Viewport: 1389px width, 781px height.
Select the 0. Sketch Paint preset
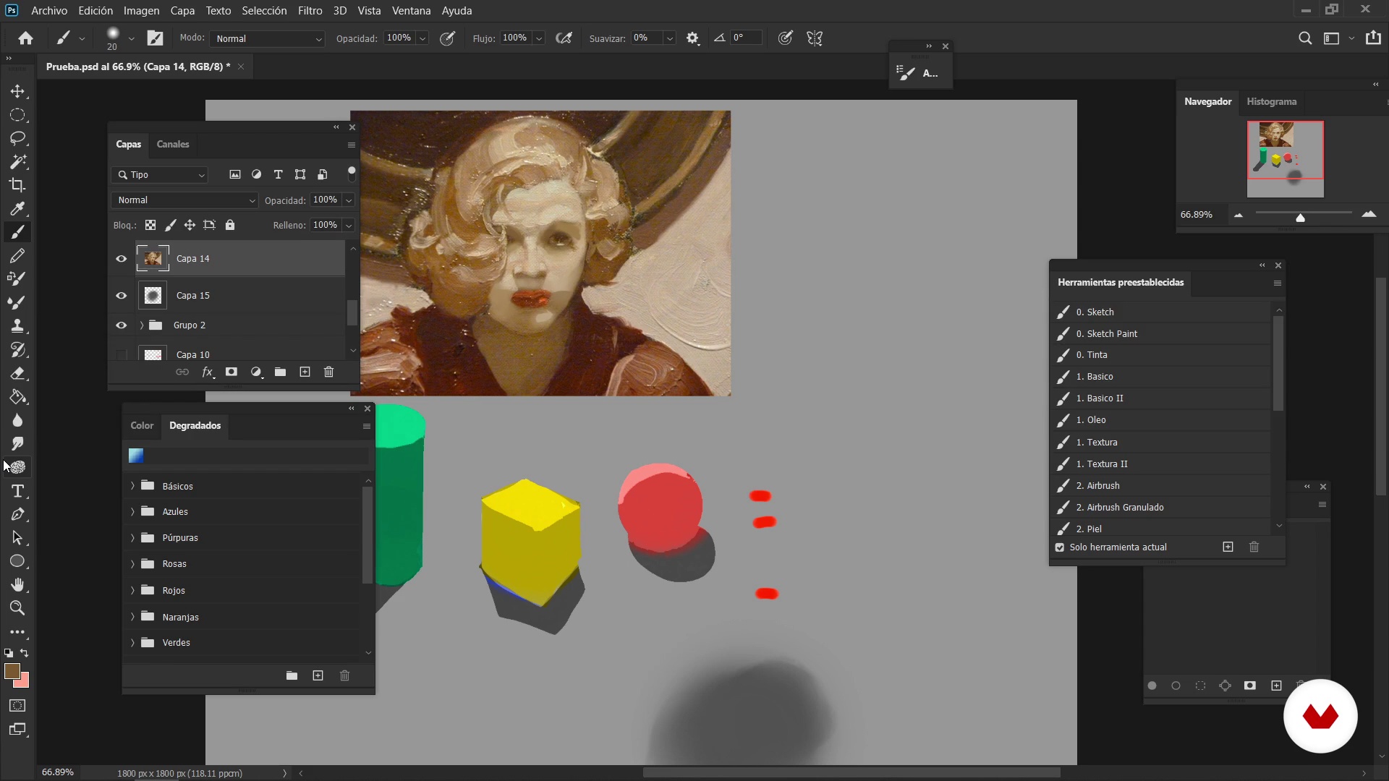point(1163,333)
